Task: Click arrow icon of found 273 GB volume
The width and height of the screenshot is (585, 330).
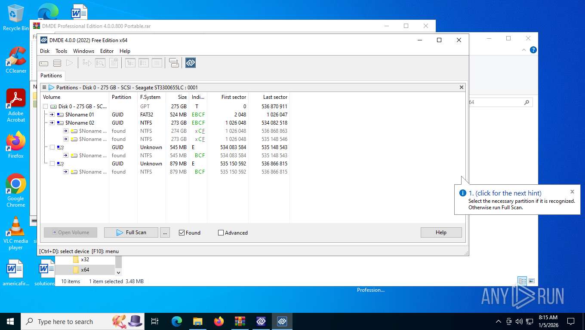Action: coord(66,139)
